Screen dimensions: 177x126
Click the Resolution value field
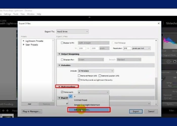127,48
